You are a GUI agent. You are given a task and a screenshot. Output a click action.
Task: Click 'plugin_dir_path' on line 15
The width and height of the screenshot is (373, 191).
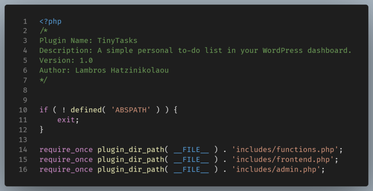click(x=131, y=160)
